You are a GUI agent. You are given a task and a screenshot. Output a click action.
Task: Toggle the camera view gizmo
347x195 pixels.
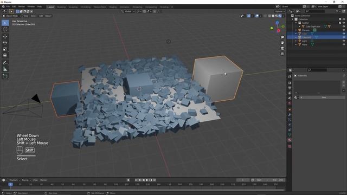pyautogui.click(x=282, y=48)
